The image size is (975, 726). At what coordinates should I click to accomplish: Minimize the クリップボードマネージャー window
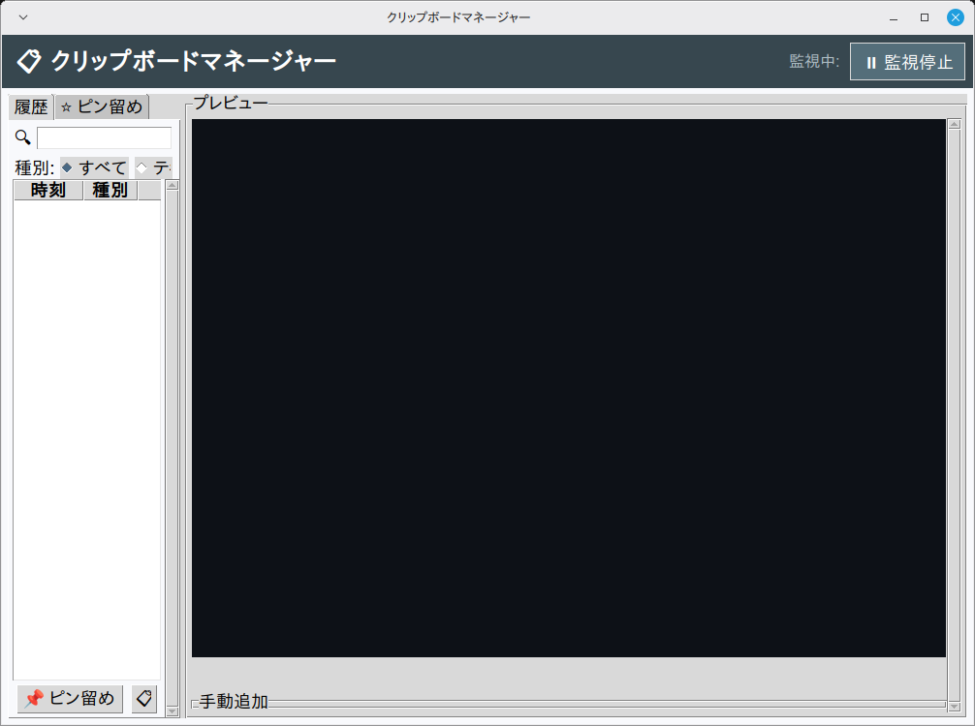point(894,17)
